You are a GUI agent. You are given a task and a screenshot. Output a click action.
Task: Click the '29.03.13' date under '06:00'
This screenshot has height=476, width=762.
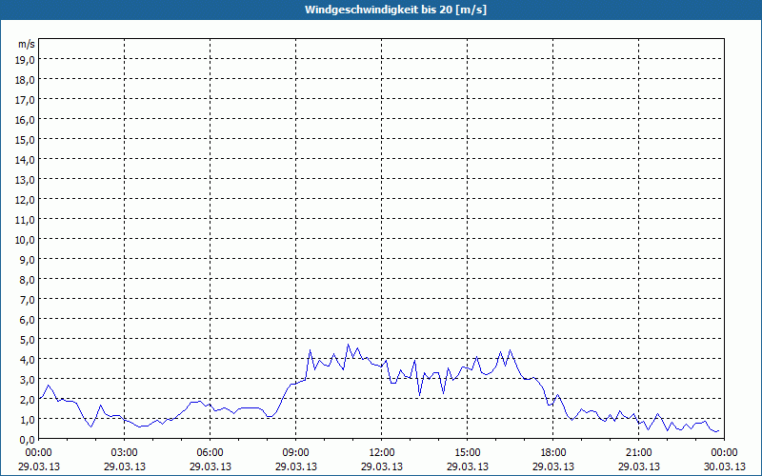point(210,466)
